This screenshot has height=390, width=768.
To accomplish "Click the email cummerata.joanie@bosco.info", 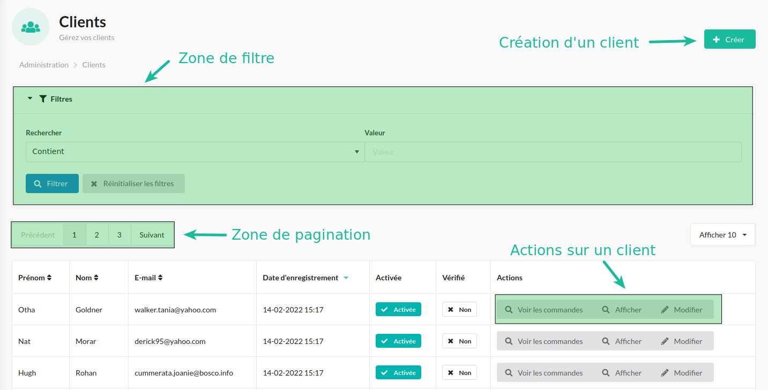I will [184, 373].
